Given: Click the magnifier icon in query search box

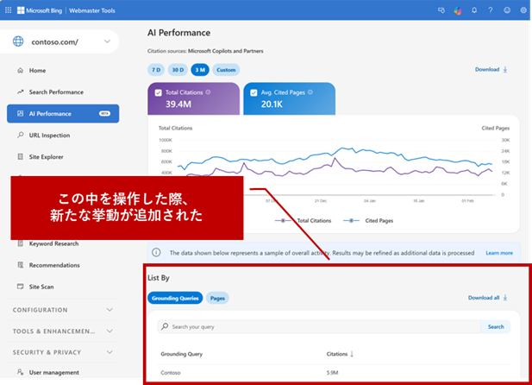Looking at the screenshot, I should coord(165,326).
